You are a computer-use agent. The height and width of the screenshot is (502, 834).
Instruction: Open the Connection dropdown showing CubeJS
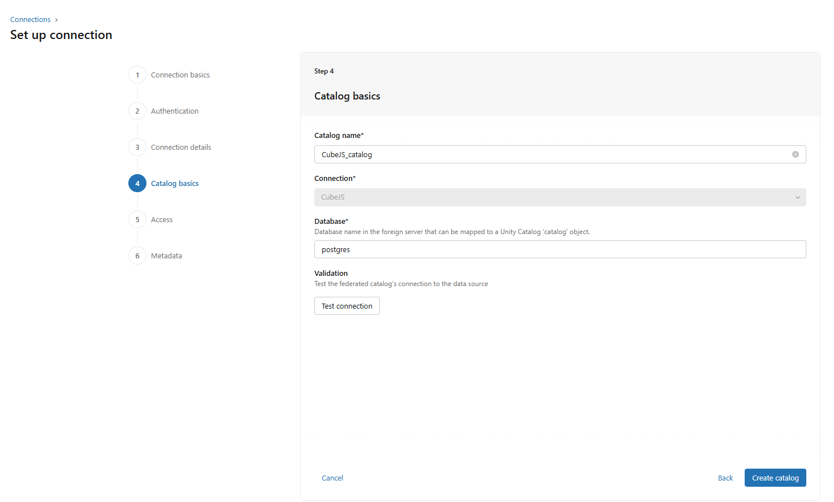560,197
